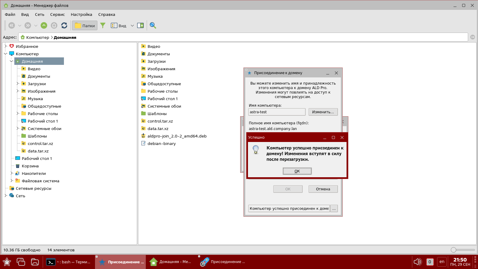Click the Home folder toolbar icon
The image size is (478, 269).
(54, 25)
